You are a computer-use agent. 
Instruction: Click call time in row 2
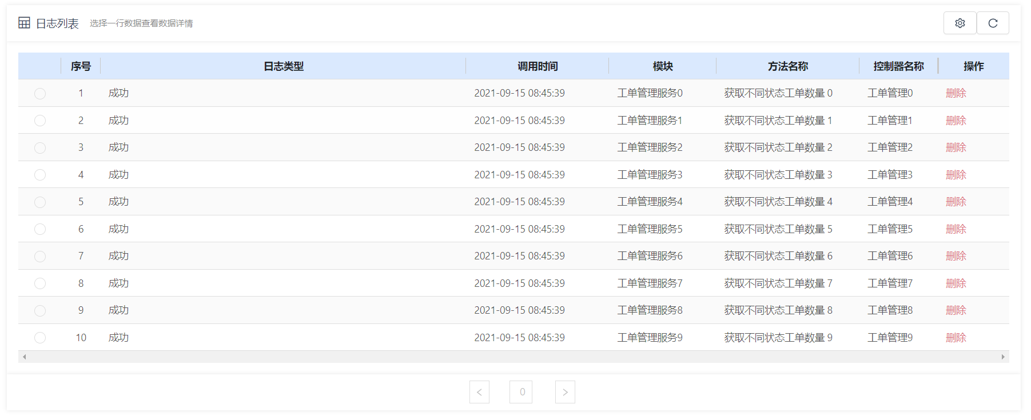coord(519,121)
